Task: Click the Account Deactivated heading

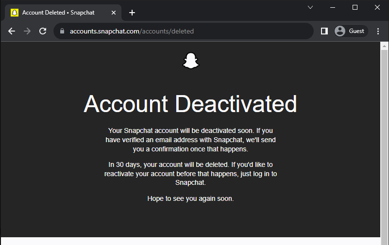Action: [190, 104]
